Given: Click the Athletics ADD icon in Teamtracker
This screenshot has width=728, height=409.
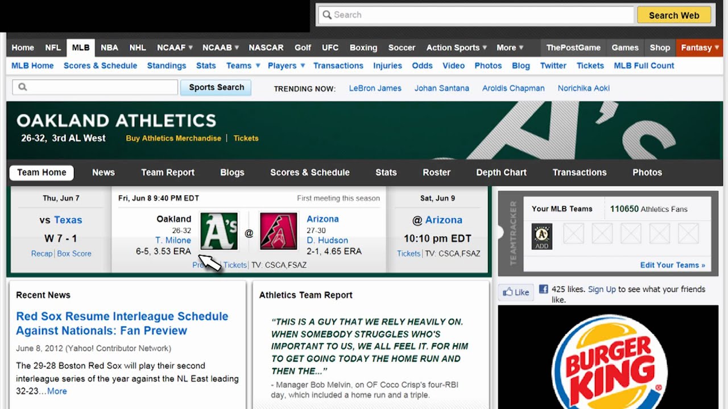Looking at the screenshot, I should click(x=542, y=236).
